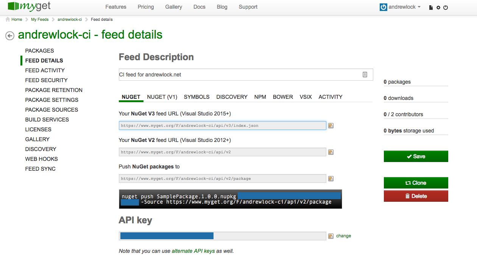Viewport: 477px width, 257px height.
Task: Open GALLERY in sidebar
Action: (37, 139)
